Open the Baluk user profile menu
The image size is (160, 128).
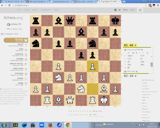tap(125, 10)
